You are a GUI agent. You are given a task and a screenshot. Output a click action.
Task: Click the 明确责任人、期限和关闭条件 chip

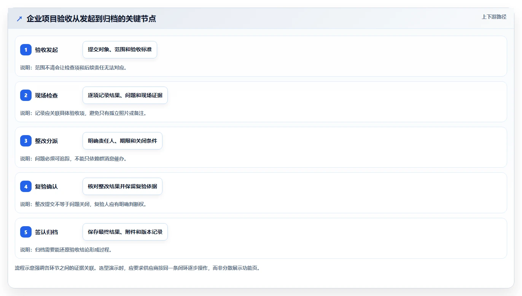click(x=123, y=141)
